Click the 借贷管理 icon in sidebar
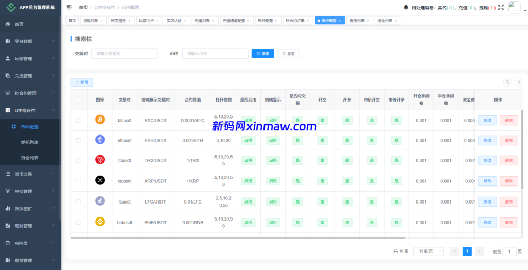 (8, 260)
